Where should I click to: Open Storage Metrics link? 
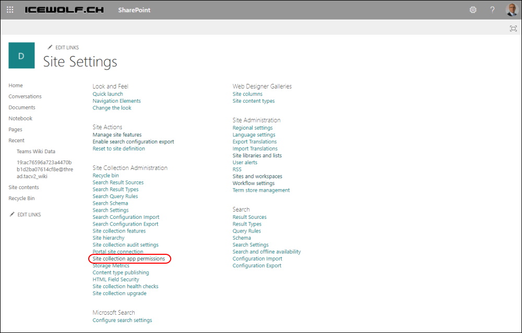tap(111, 266)
